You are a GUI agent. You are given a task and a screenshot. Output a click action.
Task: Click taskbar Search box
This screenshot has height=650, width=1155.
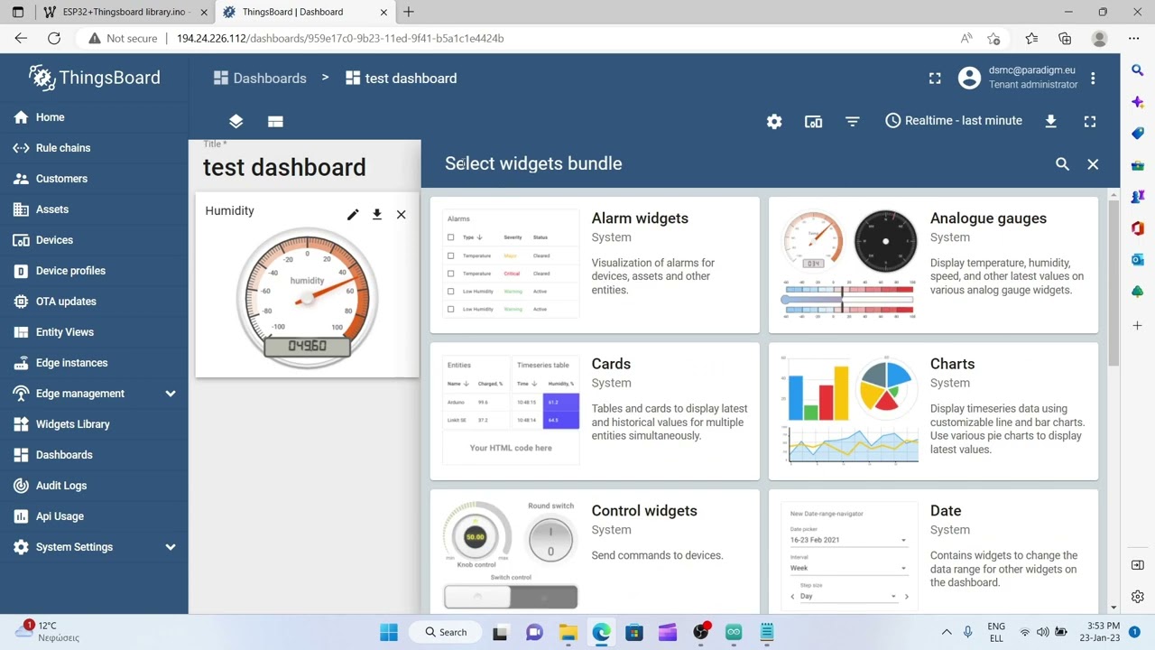coord(446,632)
